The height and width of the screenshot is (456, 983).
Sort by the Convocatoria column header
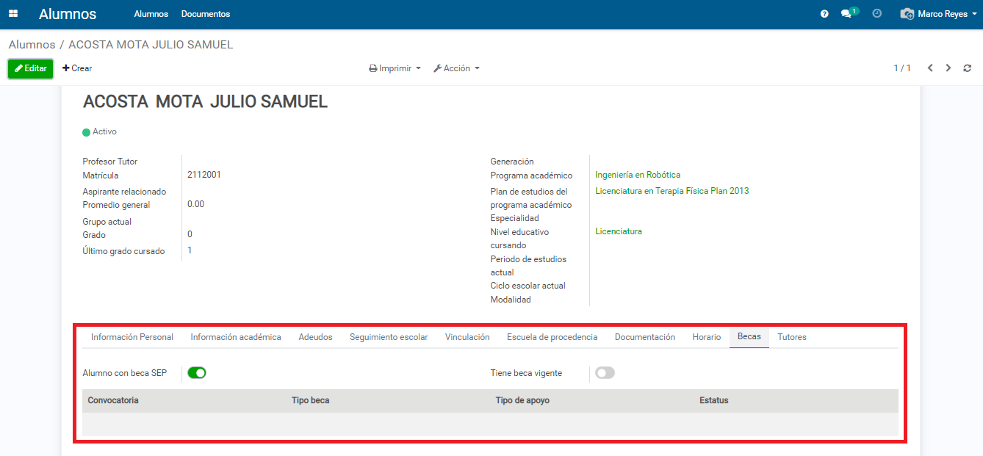pyautogui.click(x=113, y=400)
